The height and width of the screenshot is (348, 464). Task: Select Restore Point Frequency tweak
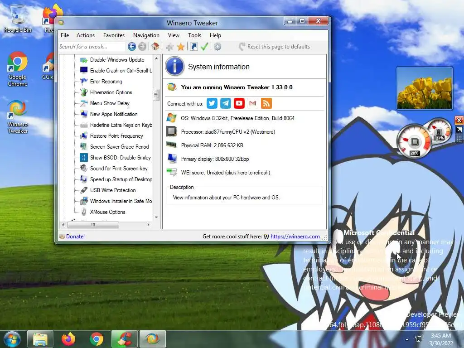[116, 136]
